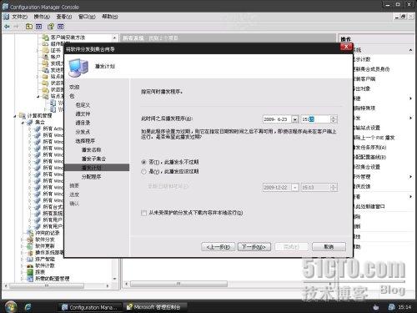Image resolution: width=417 pixels, height=313 pixels.
Task: Click the start time spinner up arrow
Action: (334, 118)
